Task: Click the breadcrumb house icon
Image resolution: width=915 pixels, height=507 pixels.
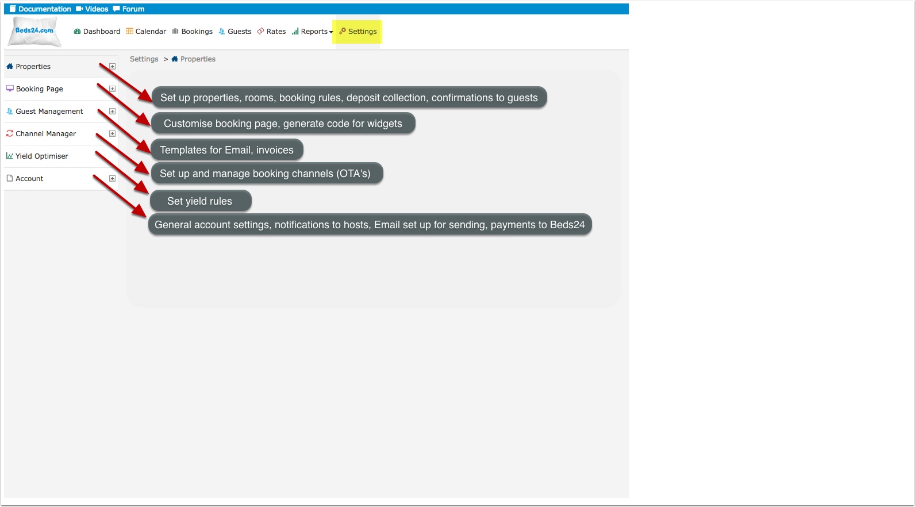Action: coord(175,59)
